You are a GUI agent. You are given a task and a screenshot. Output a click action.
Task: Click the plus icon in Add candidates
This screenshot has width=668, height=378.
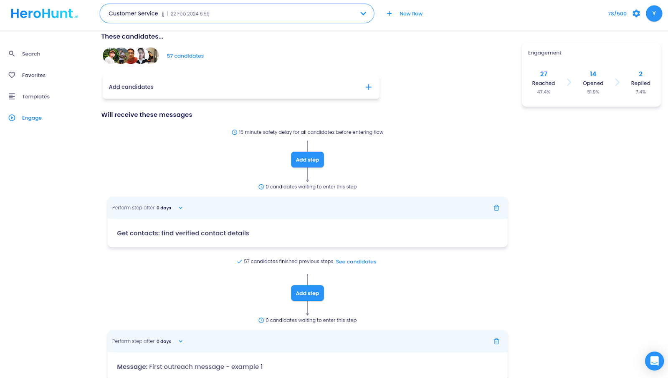point(368,87)
